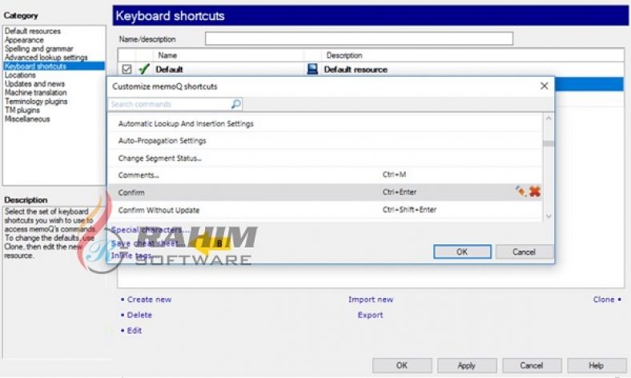Click the scroll-down arrow in the commands list

tap(548, 216)
